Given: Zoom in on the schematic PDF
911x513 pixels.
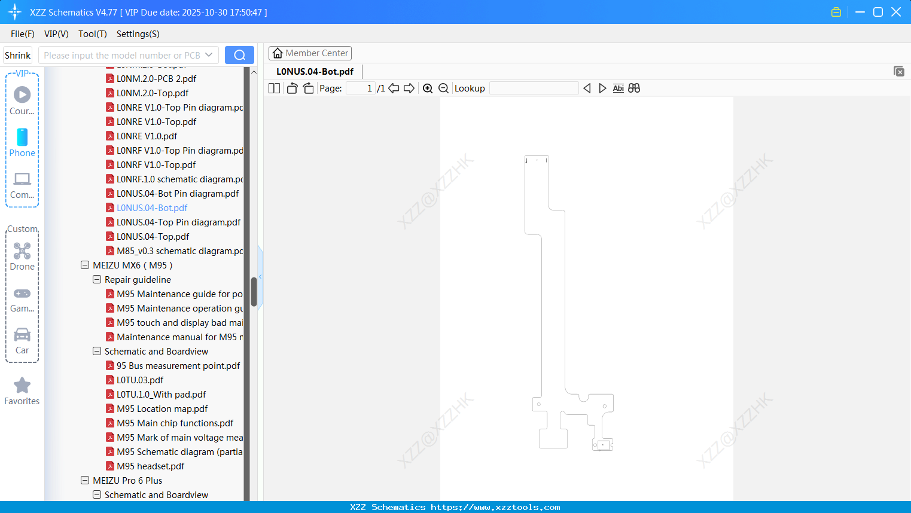Looking at the screenshot, I should pos(428,88).
